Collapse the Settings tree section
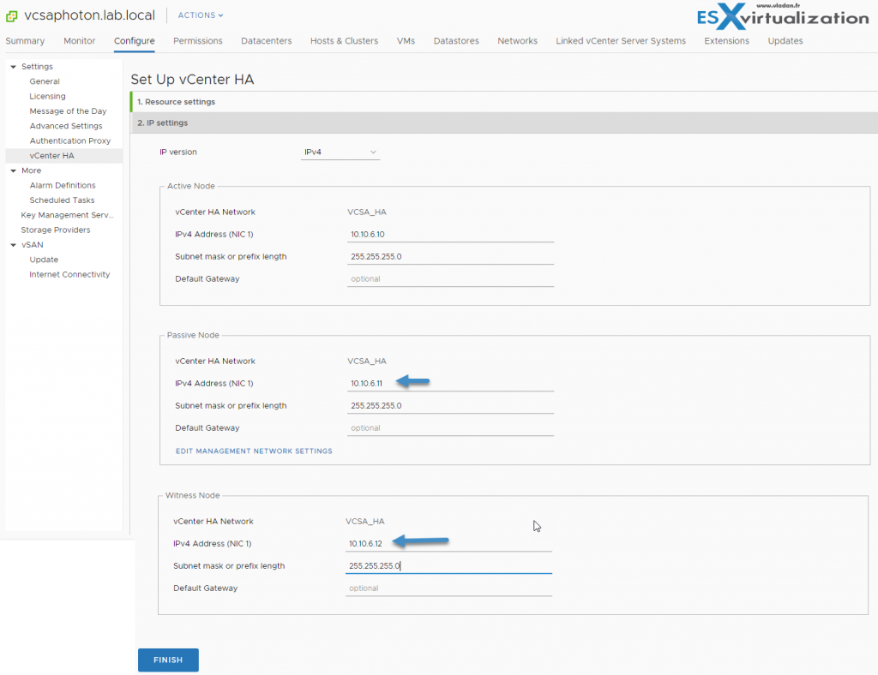 [x=14, y=67]
